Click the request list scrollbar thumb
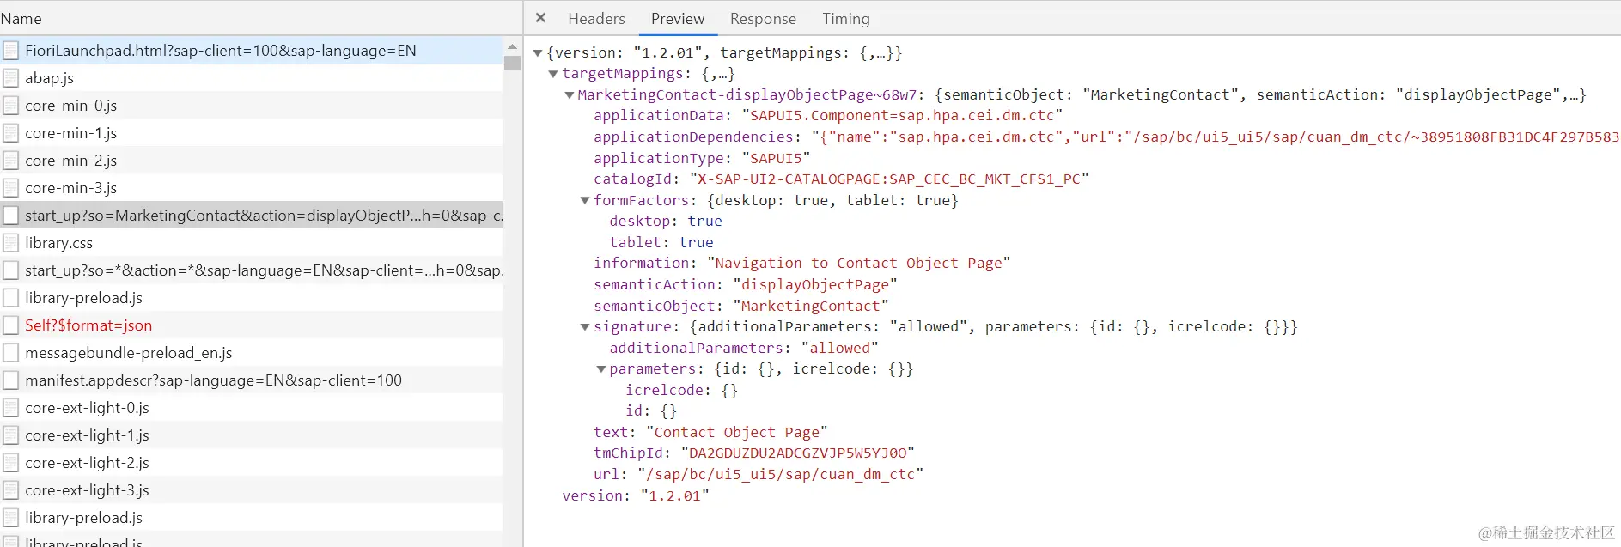1621x547 pixels. (512, 63)
